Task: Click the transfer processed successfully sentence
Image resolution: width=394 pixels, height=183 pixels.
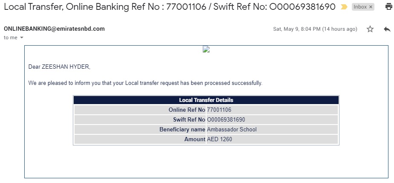Action: 145,83
